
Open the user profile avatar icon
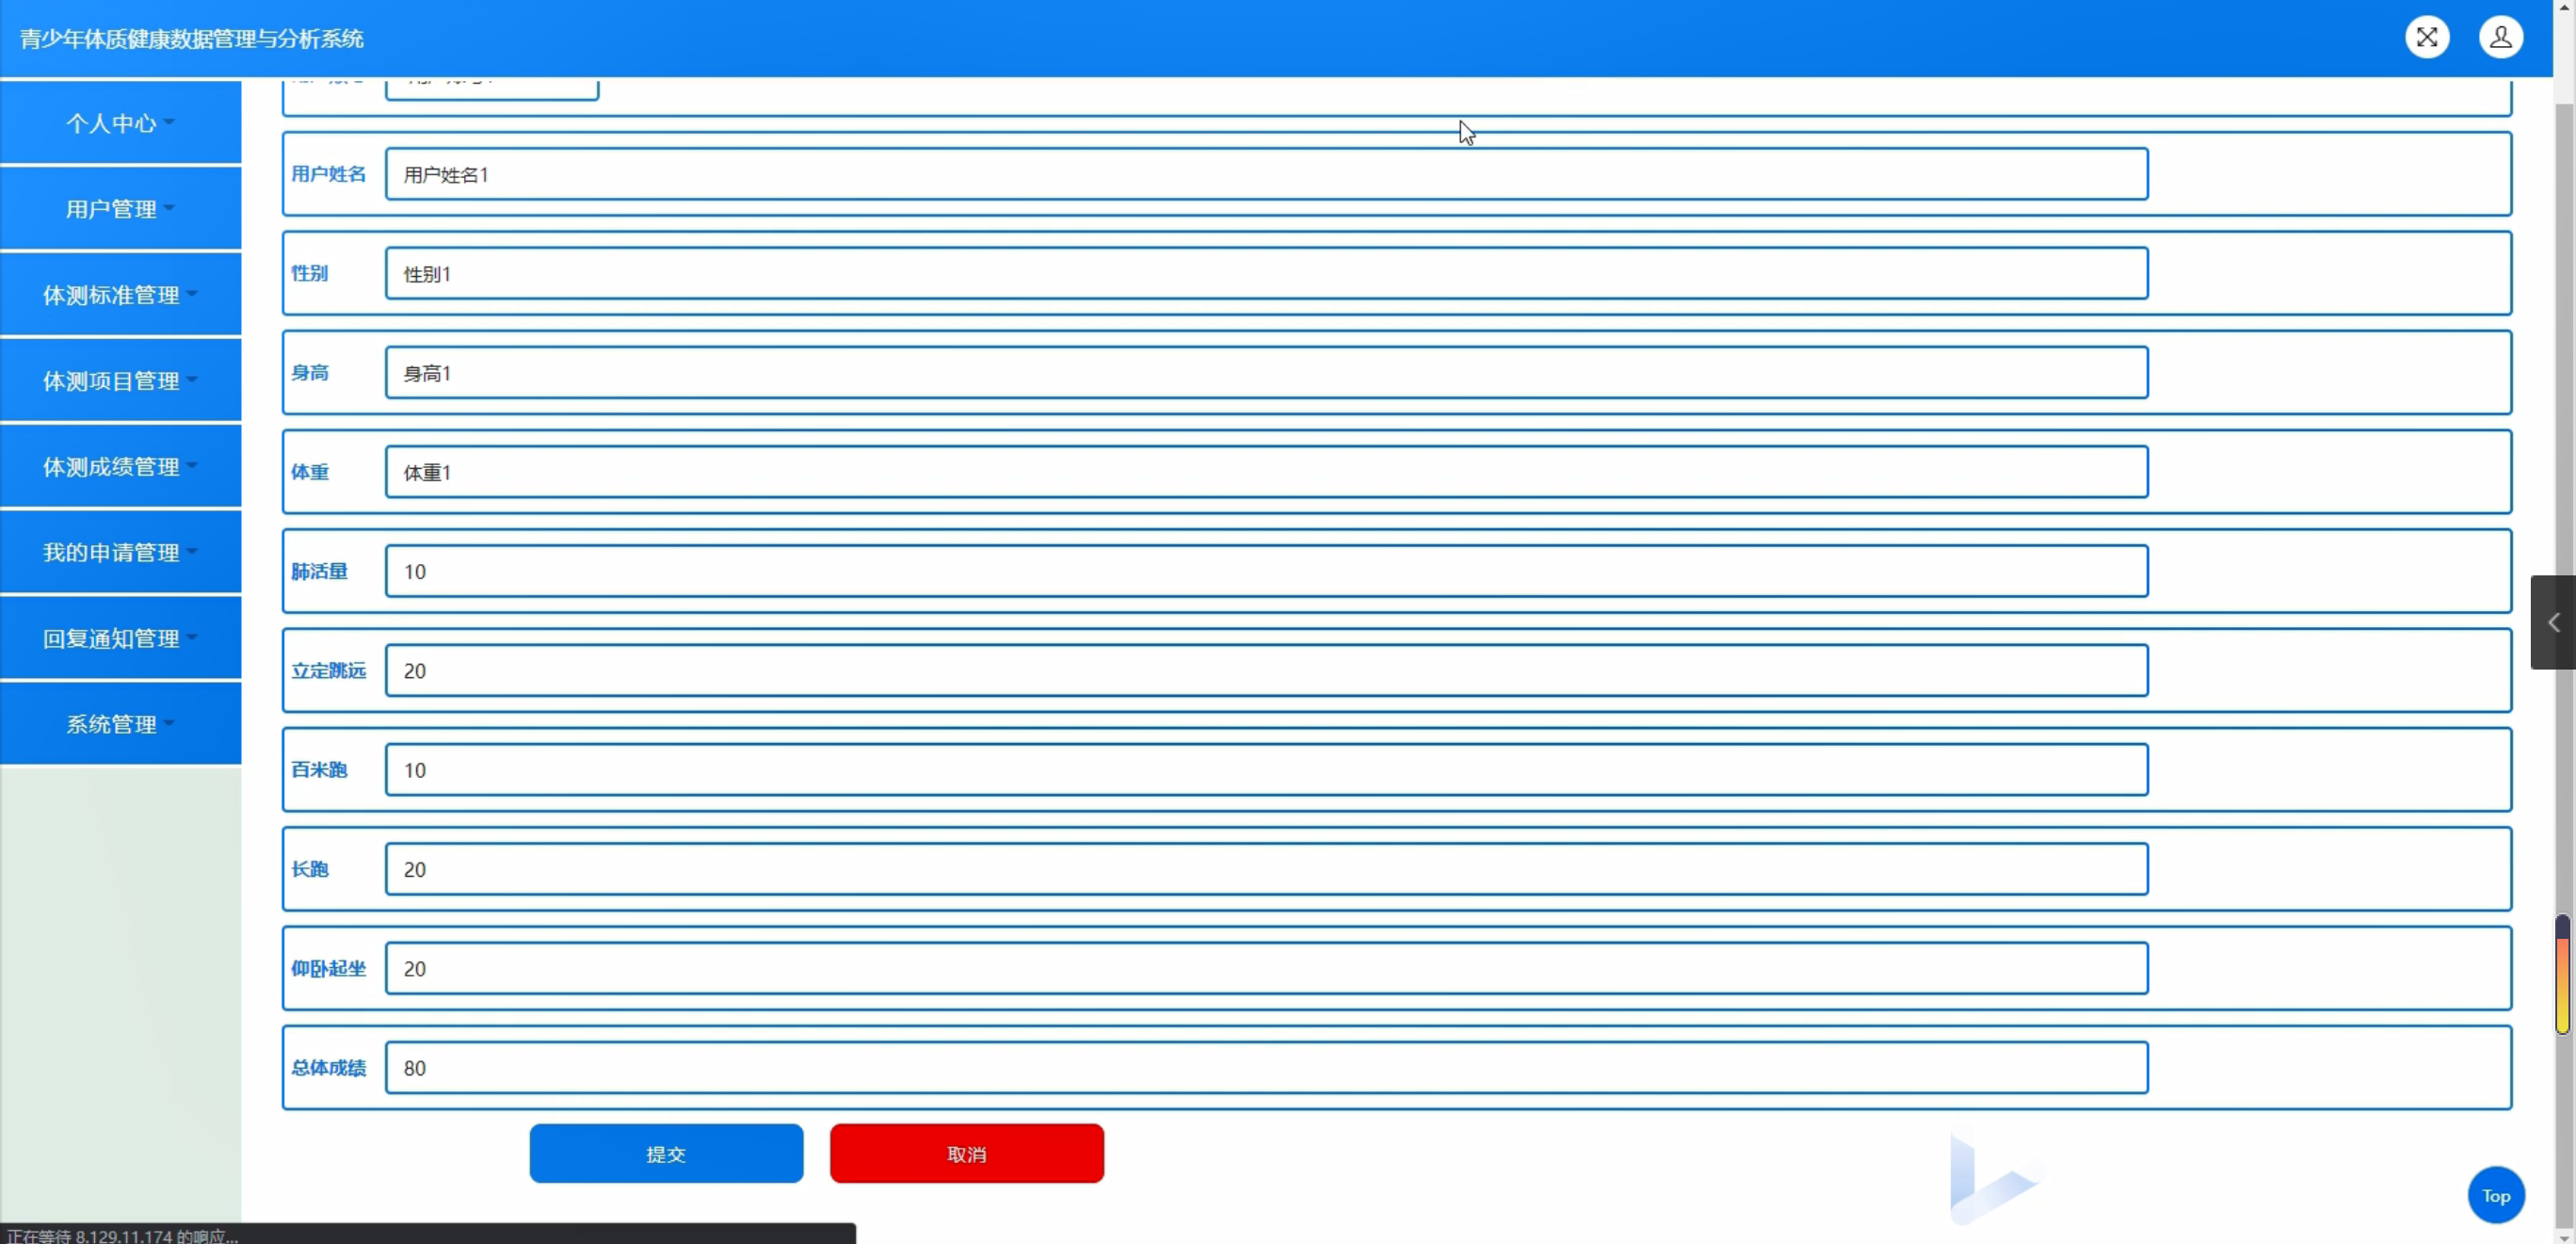pyautogui.click(x=2500, y=38)
